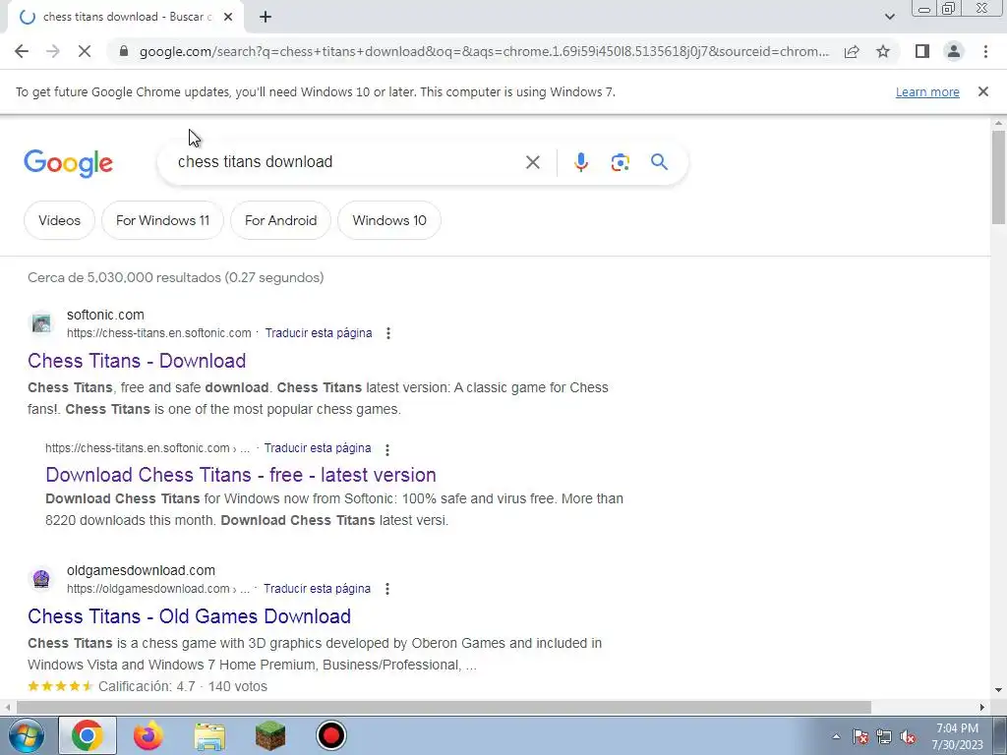Click the softonic.com site name text
This screenshot has width=1007, height=755.
(105, 315)
